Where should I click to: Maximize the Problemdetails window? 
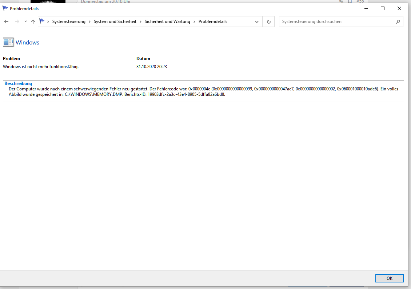click(x=382, y=8)
